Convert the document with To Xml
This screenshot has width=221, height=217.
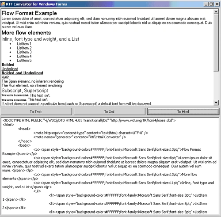point(109,112)
